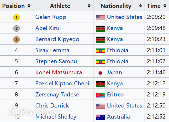Sort table by Athlete column arrows
The width and height of the screenshot is (169, 122).
tap(89, 6)
